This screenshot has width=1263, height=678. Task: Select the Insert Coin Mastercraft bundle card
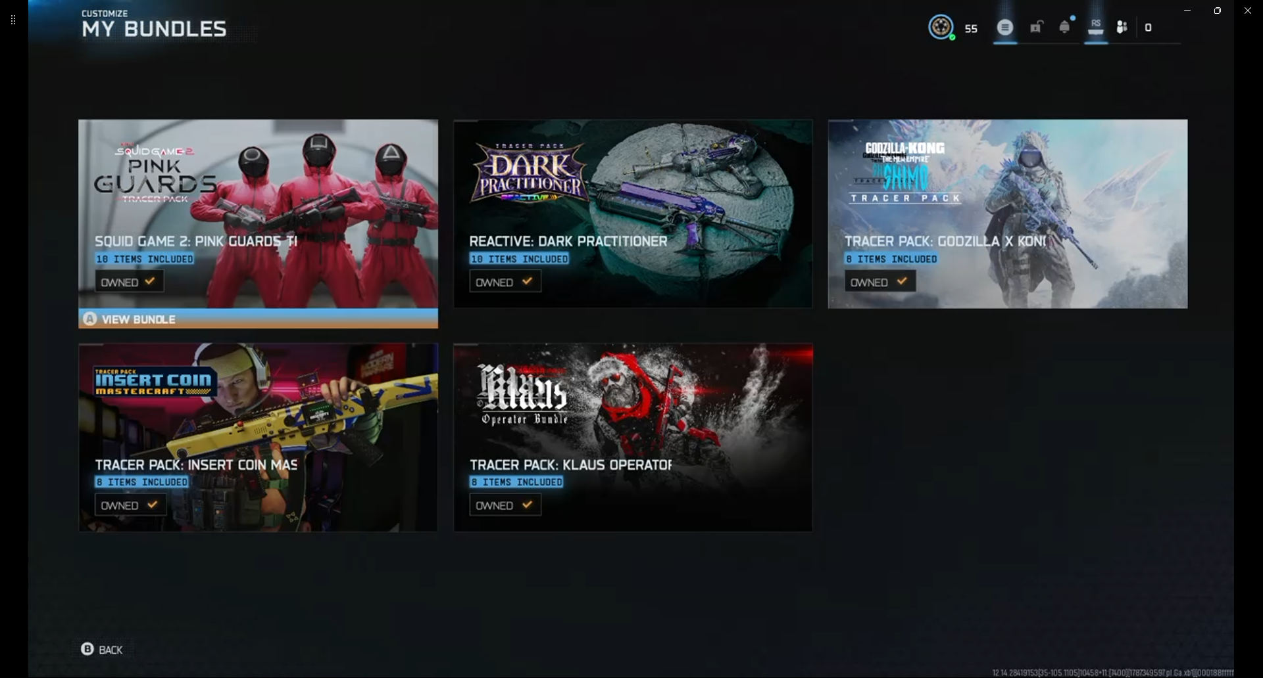(258, 438)
